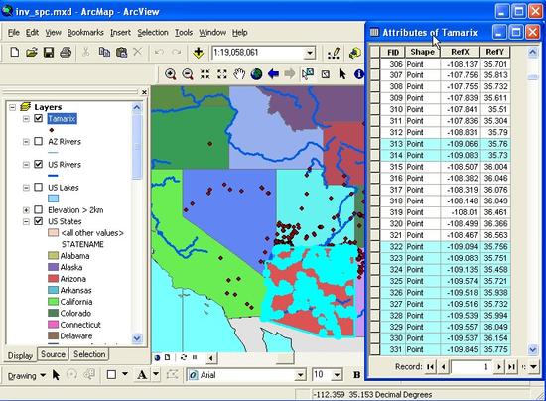Turn on US Lakes layer checkbox
546x401 pixels.
click(39, 187)
